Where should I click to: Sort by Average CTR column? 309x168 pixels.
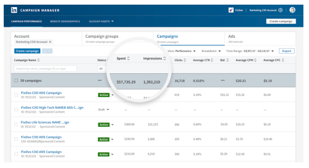tap(212, 60)
